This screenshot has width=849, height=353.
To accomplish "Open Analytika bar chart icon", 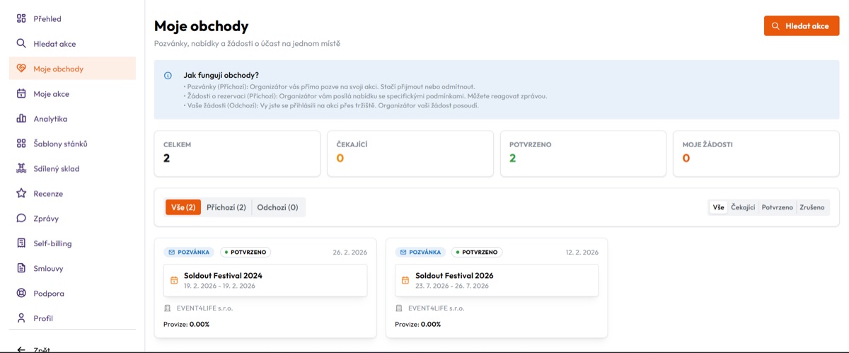I will point(21,119).
